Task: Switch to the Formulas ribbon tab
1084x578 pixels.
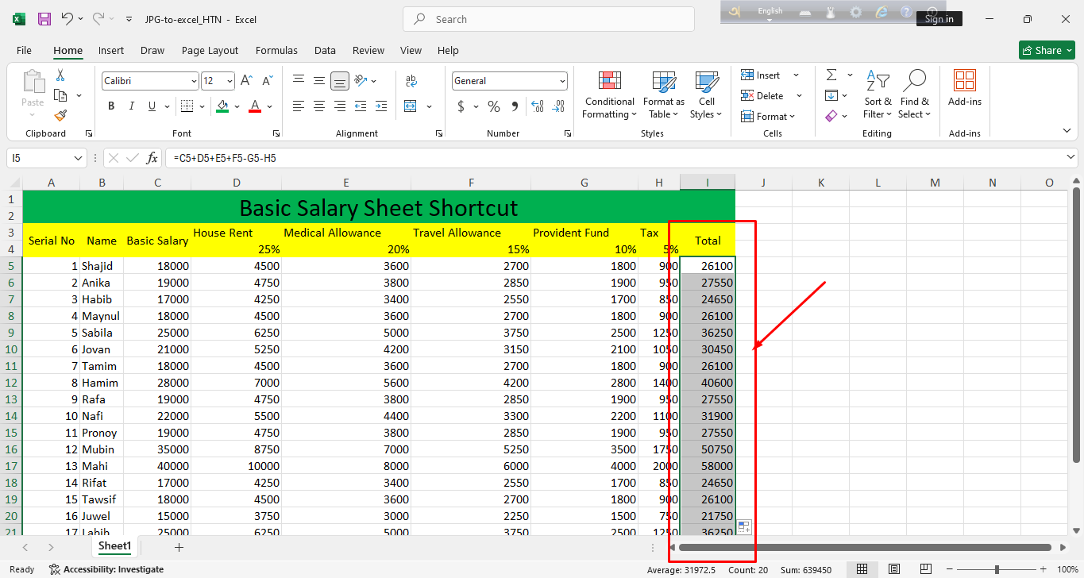Action: pos(276,50)
